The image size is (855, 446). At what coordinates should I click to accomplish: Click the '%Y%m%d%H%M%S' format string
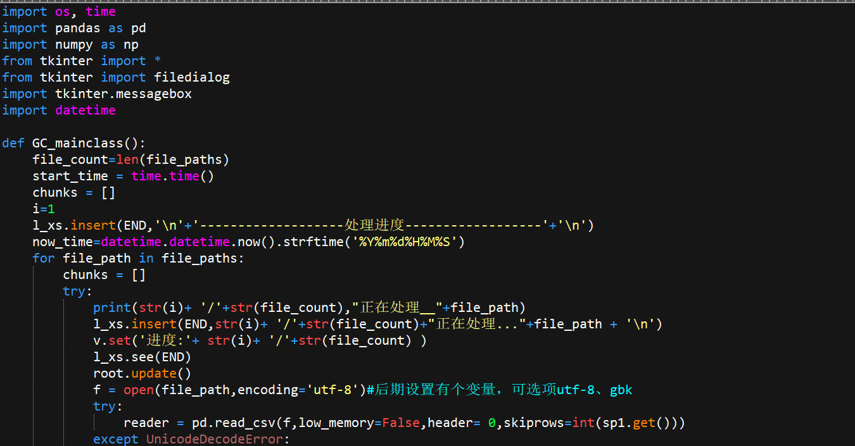coord(408,242)
